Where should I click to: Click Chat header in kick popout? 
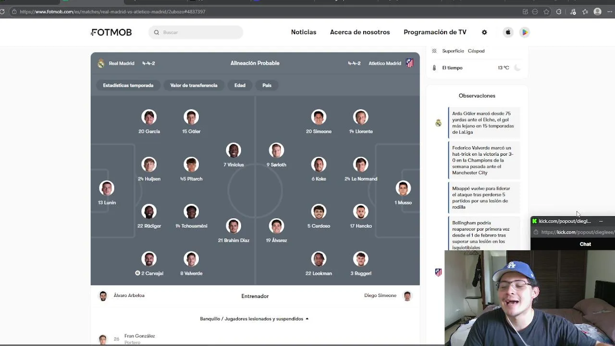pos(585,244)
